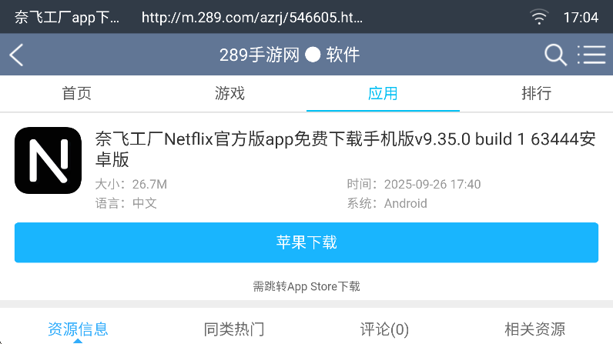Screen dimensions: 613x344
Task: Click the clock showing 17:04
Action: [x=581, y=18]
